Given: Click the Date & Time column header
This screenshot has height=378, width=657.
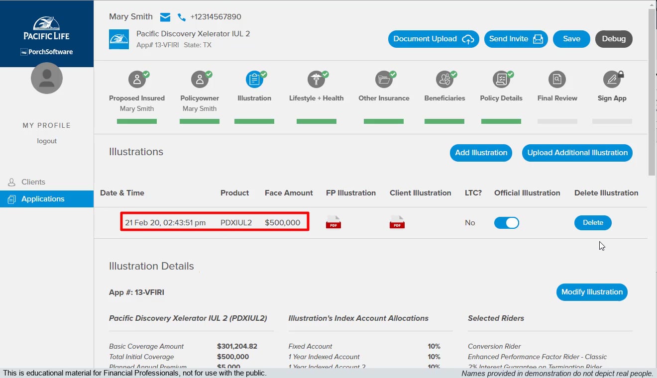Looking at the screenshot, I should (x=122, y=193).
